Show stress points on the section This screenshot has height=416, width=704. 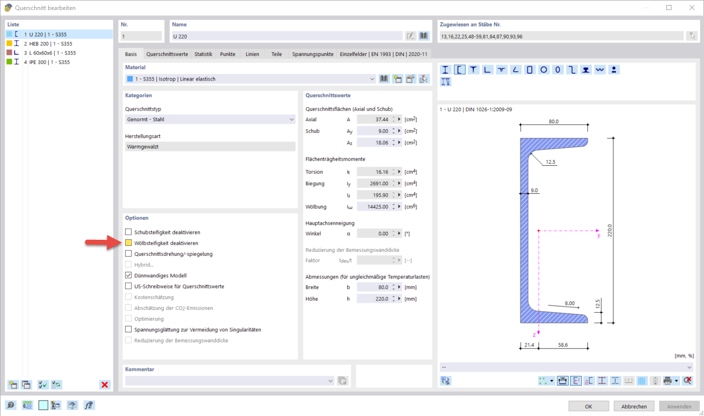602,381
